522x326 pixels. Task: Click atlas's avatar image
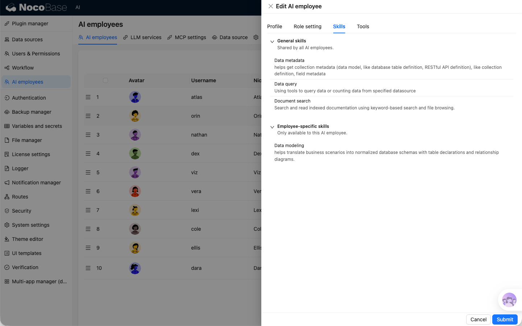pyautogui.click(x=135, y=97)
